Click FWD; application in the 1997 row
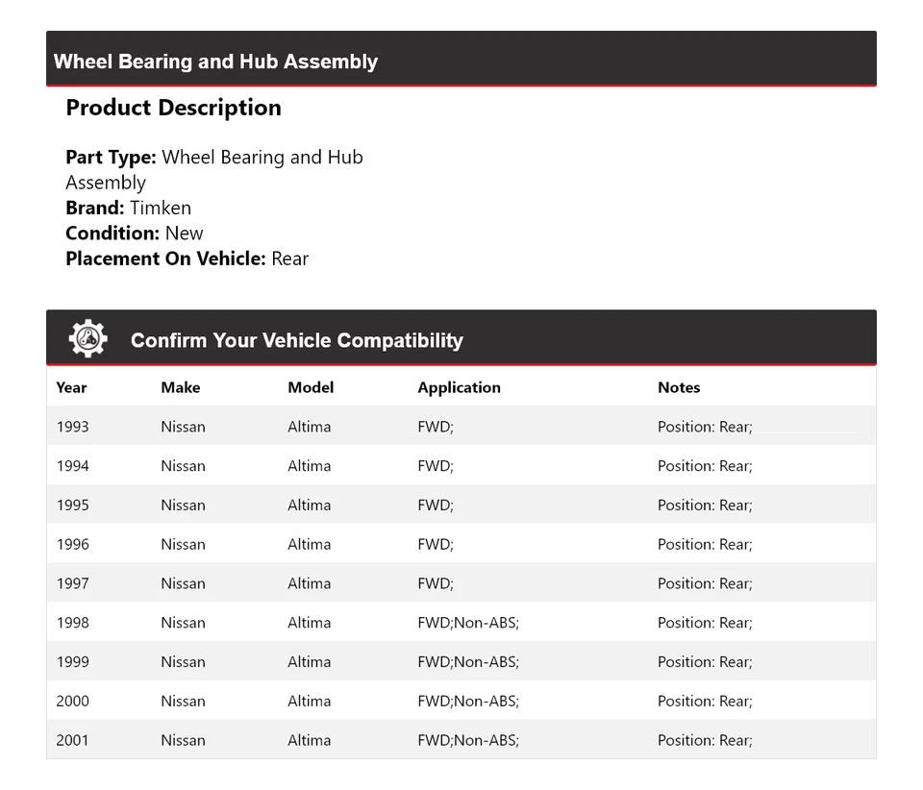This screenshot has width=923, height=790. tap(435, 583)
